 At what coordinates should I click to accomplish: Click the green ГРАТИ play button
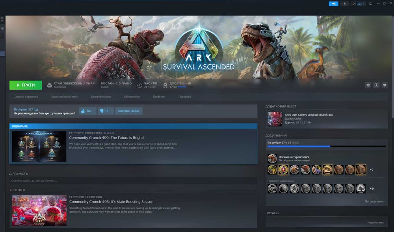26,85
